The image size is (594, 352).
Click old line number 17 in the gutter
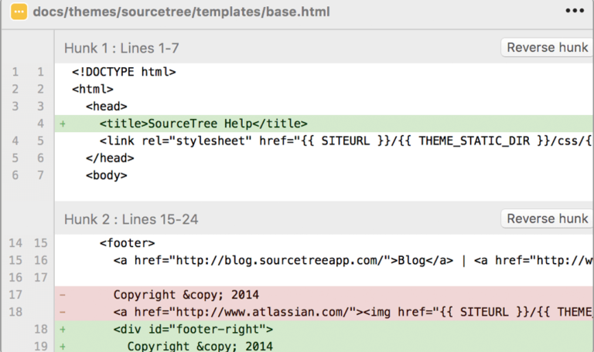(x=15, y=295)
